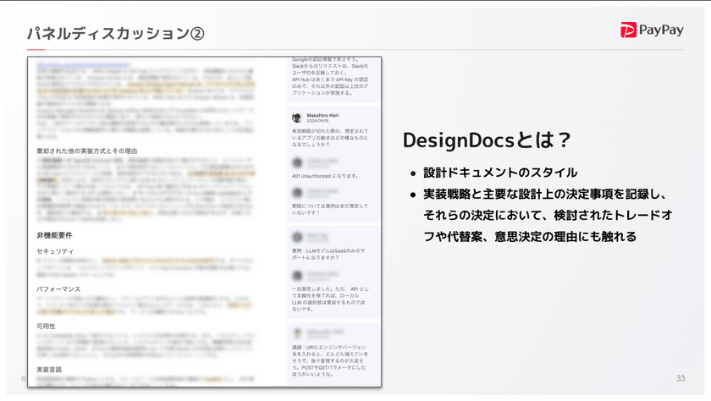Click the blurred avatar above '401 Unauthorized' reply
711x401 pixels.
tap(296, 161)
